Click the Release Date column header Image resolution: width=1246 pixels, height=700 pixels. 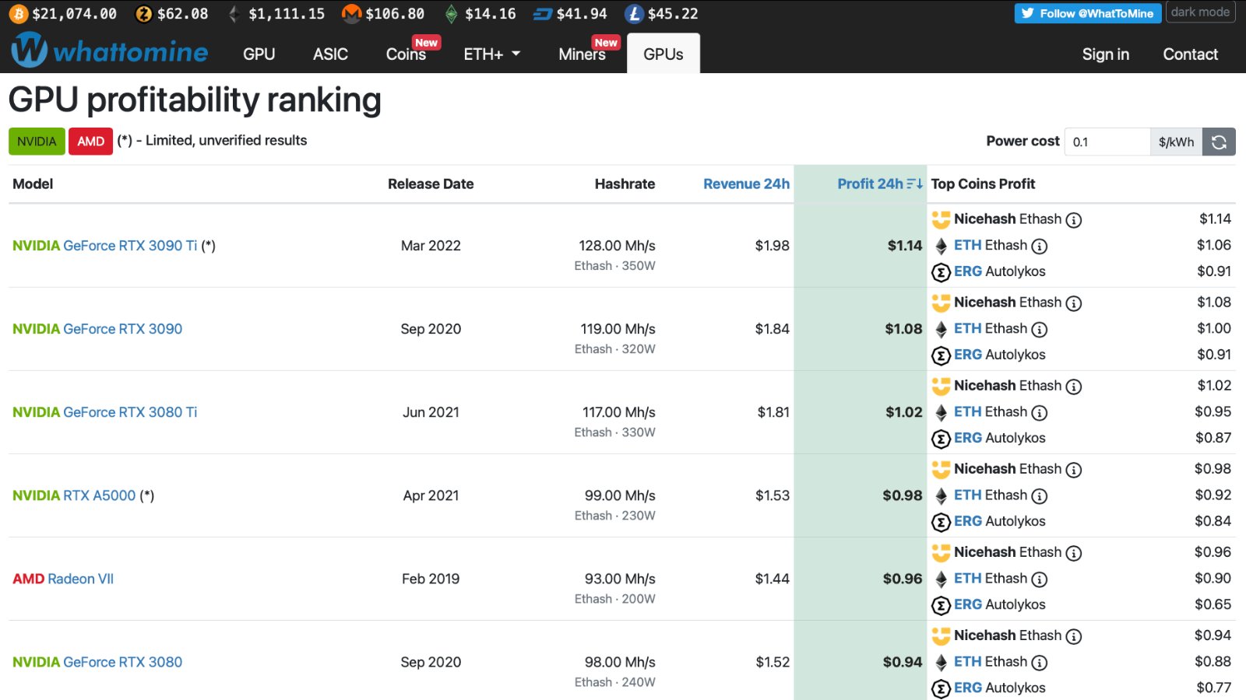[x=431, y=184]
